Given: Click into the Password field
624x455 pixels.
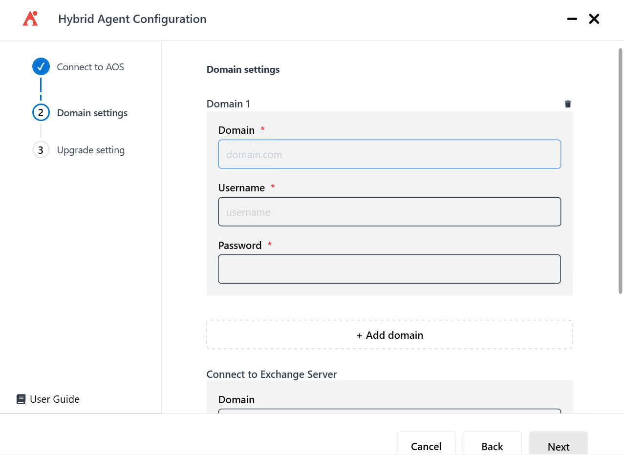Looking at the screenshot, I should click(389, 269).
